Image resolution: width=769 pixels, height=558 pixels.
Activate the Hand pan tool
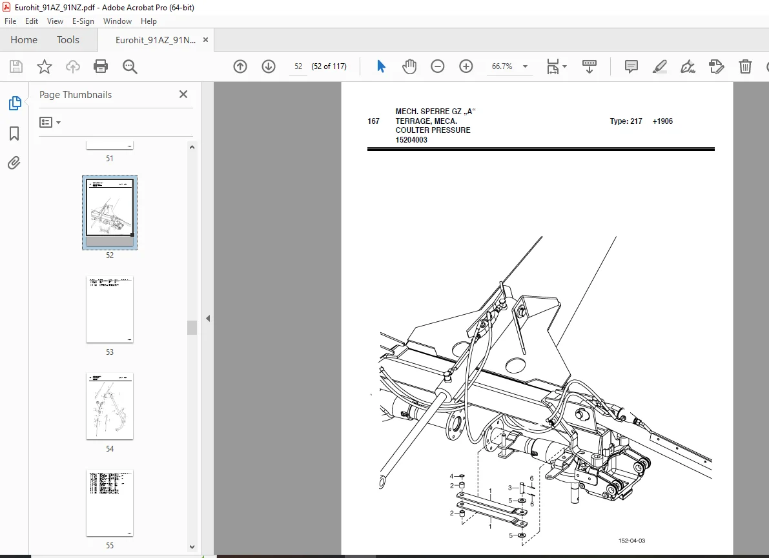tap(409, 66)
